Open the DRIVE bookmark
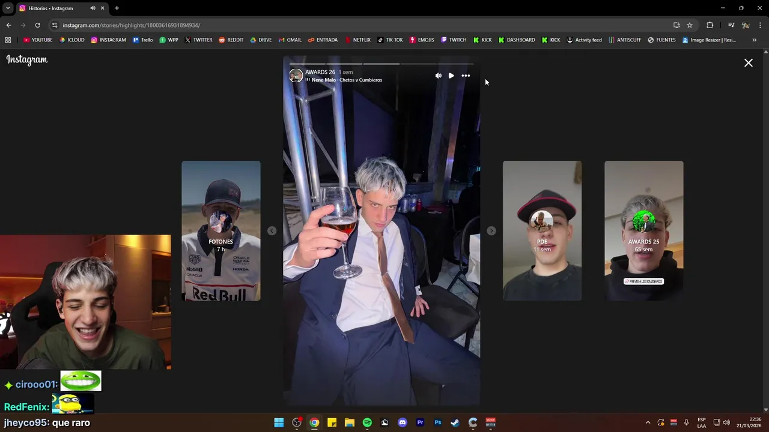 click(x=261, y=40)
